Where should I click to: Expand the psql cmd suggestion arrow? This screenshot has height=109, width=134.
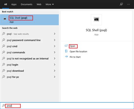[x=55, y=46]
